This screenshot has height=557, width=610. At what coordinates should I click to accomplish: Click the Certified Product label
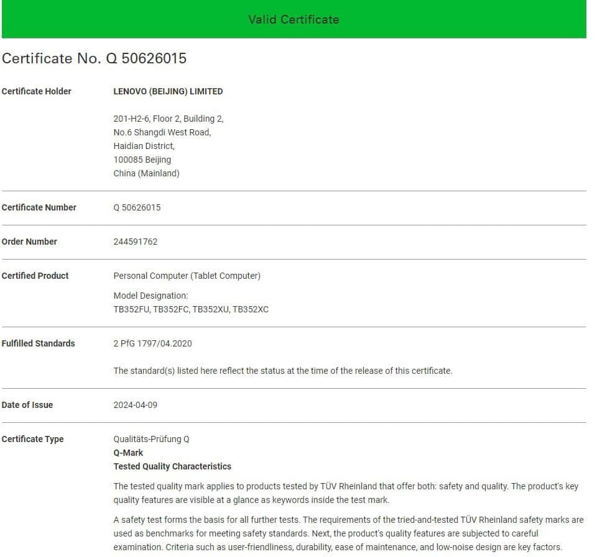(x=35, y=276)
